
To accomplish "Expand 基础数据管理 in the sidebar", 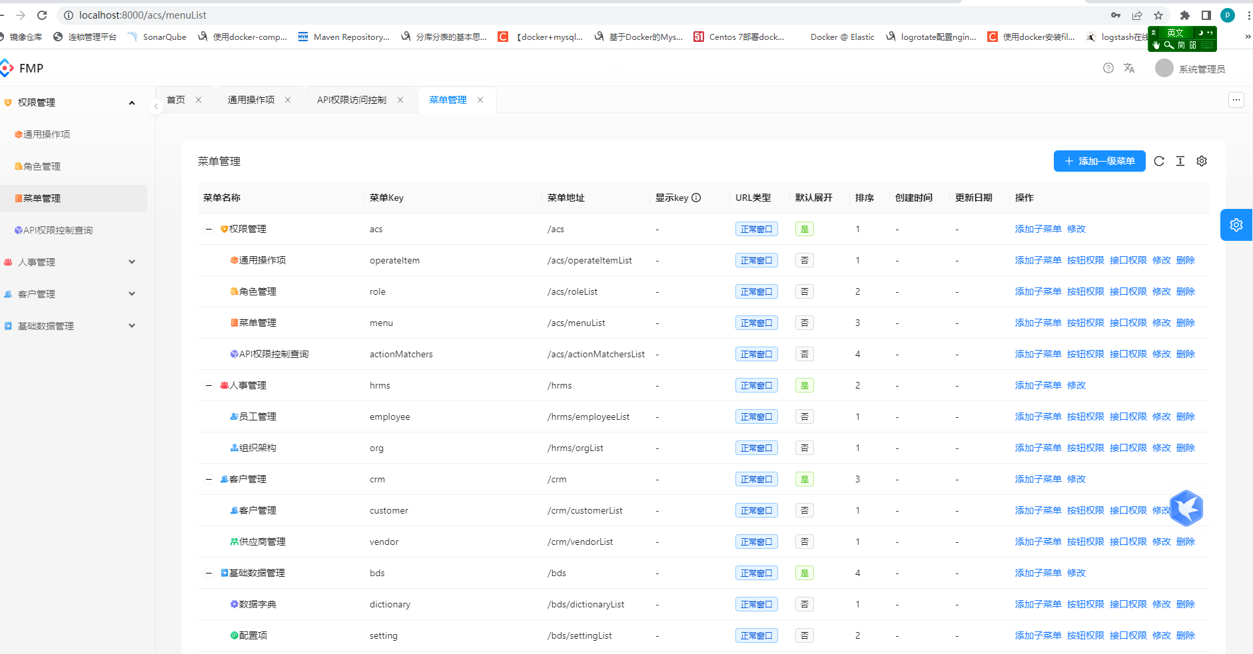I will (x=132, y=326).
